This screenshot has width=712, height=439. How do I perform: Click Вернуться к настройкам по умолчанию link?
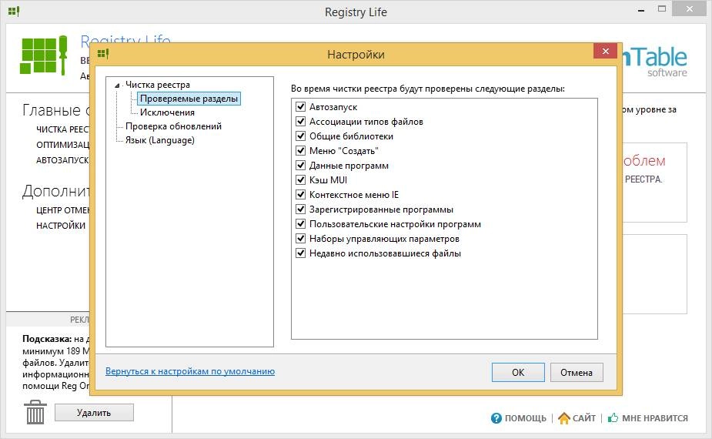click(x=190, y=371)
